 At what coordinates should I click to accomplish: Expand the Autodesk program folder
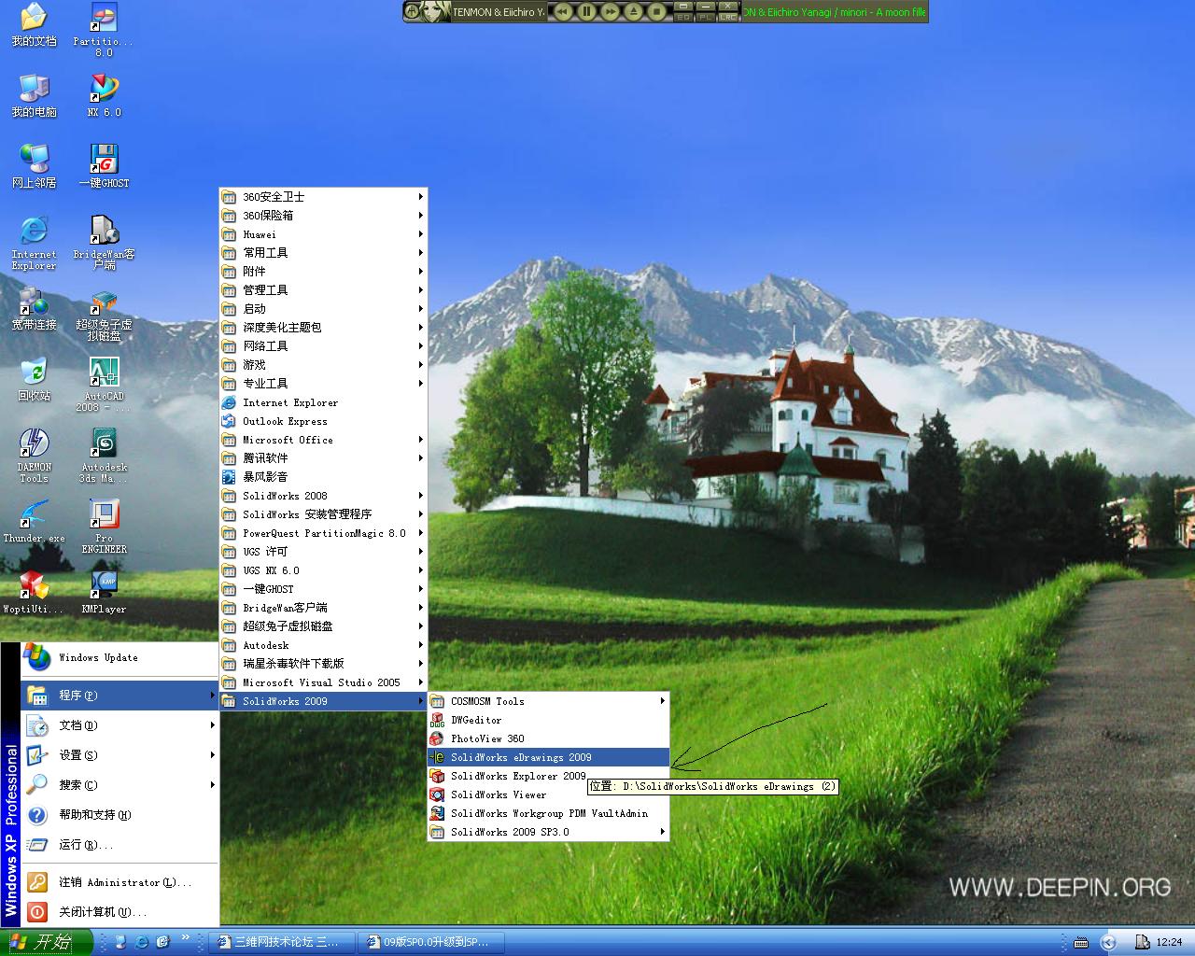click(323, 645)
